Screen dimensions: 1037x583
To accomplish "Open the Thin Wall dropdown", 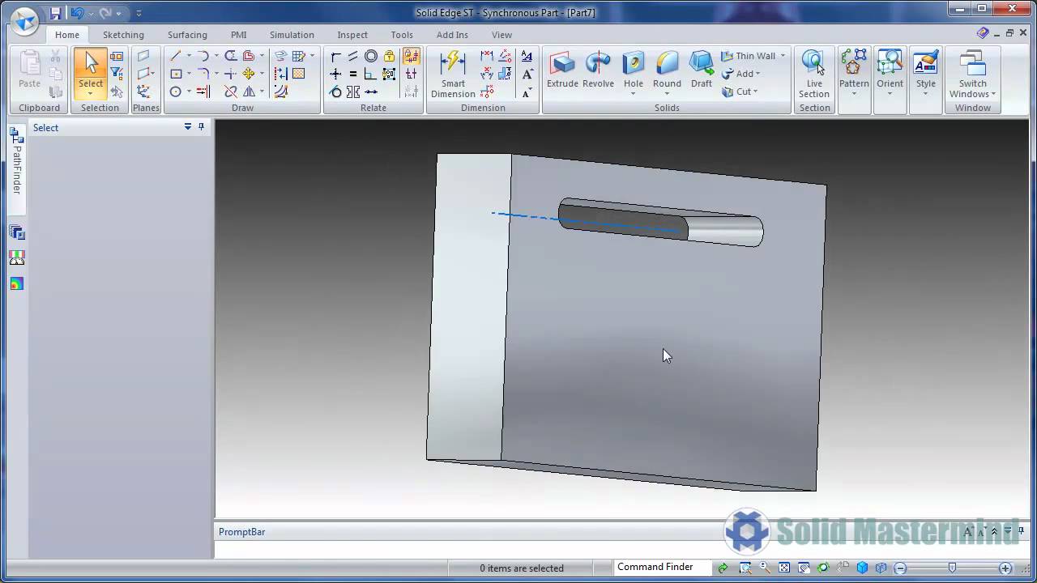I will click(x=783, y=56).
